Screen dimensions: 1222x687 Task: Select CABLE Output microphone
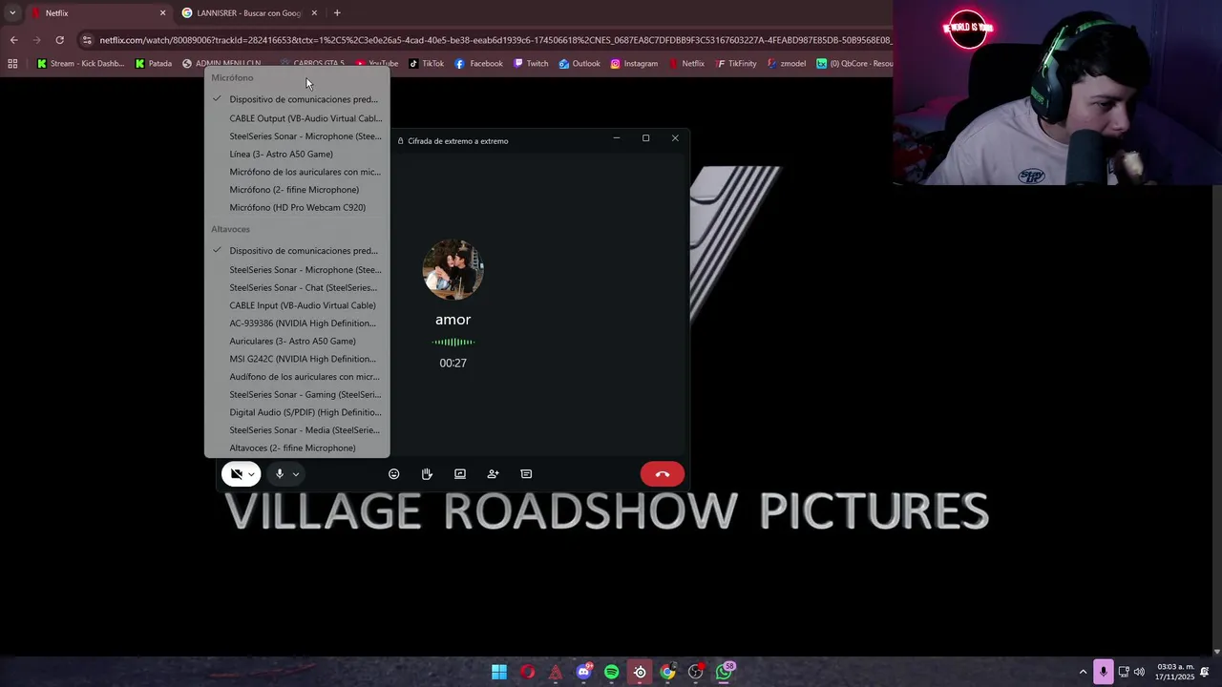297,118
